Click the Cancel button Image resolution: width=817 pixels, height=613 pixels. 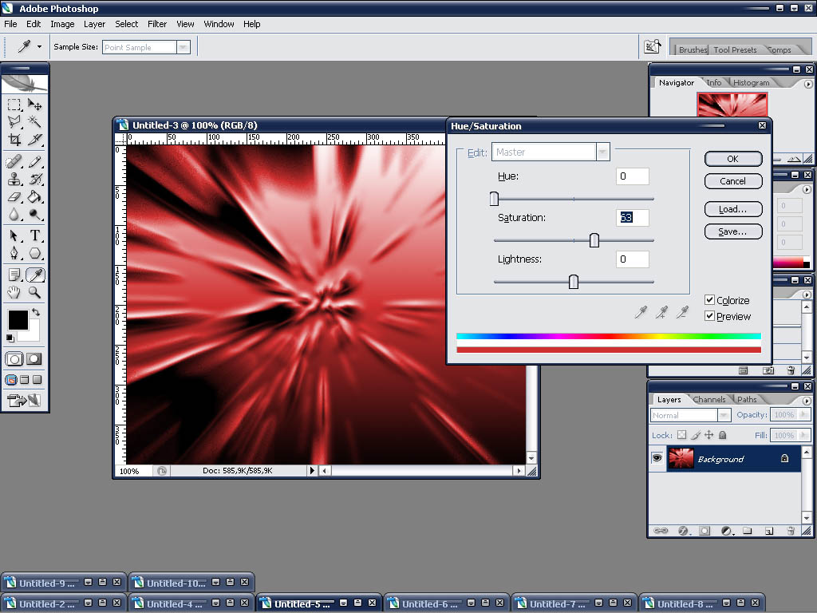pos(732,181)
